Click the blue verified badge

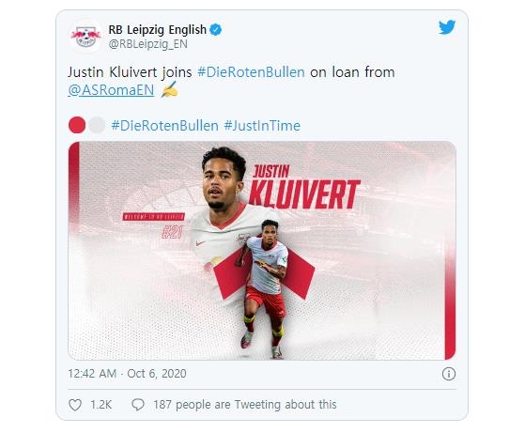click(x=216, y=30)
